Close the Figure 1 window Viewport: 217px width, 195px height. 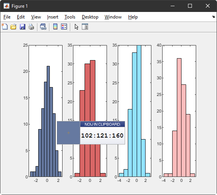pyautogui.click(x=208, y=6)
